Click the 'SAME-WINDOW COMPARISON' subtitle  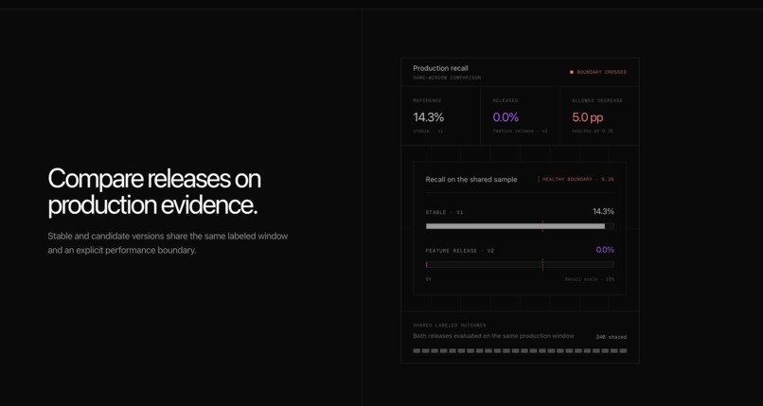[447, 78]
